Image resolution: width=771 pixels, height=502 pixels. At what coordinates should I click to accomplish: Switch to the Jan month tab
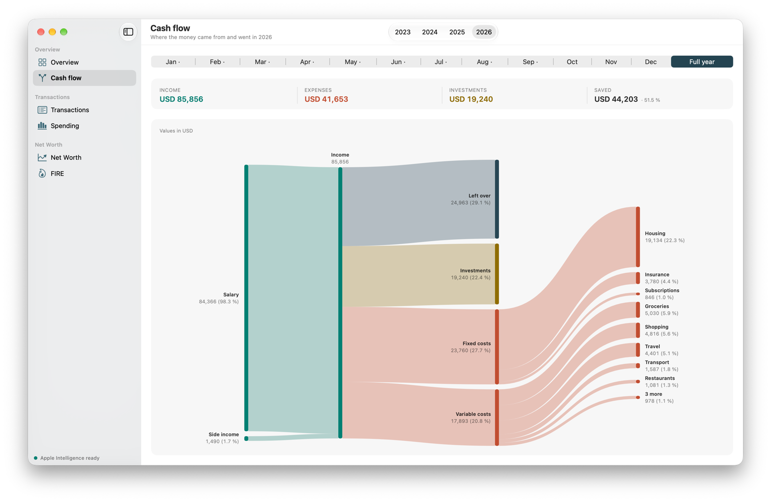pyautogui.click(x=173, y=62)
